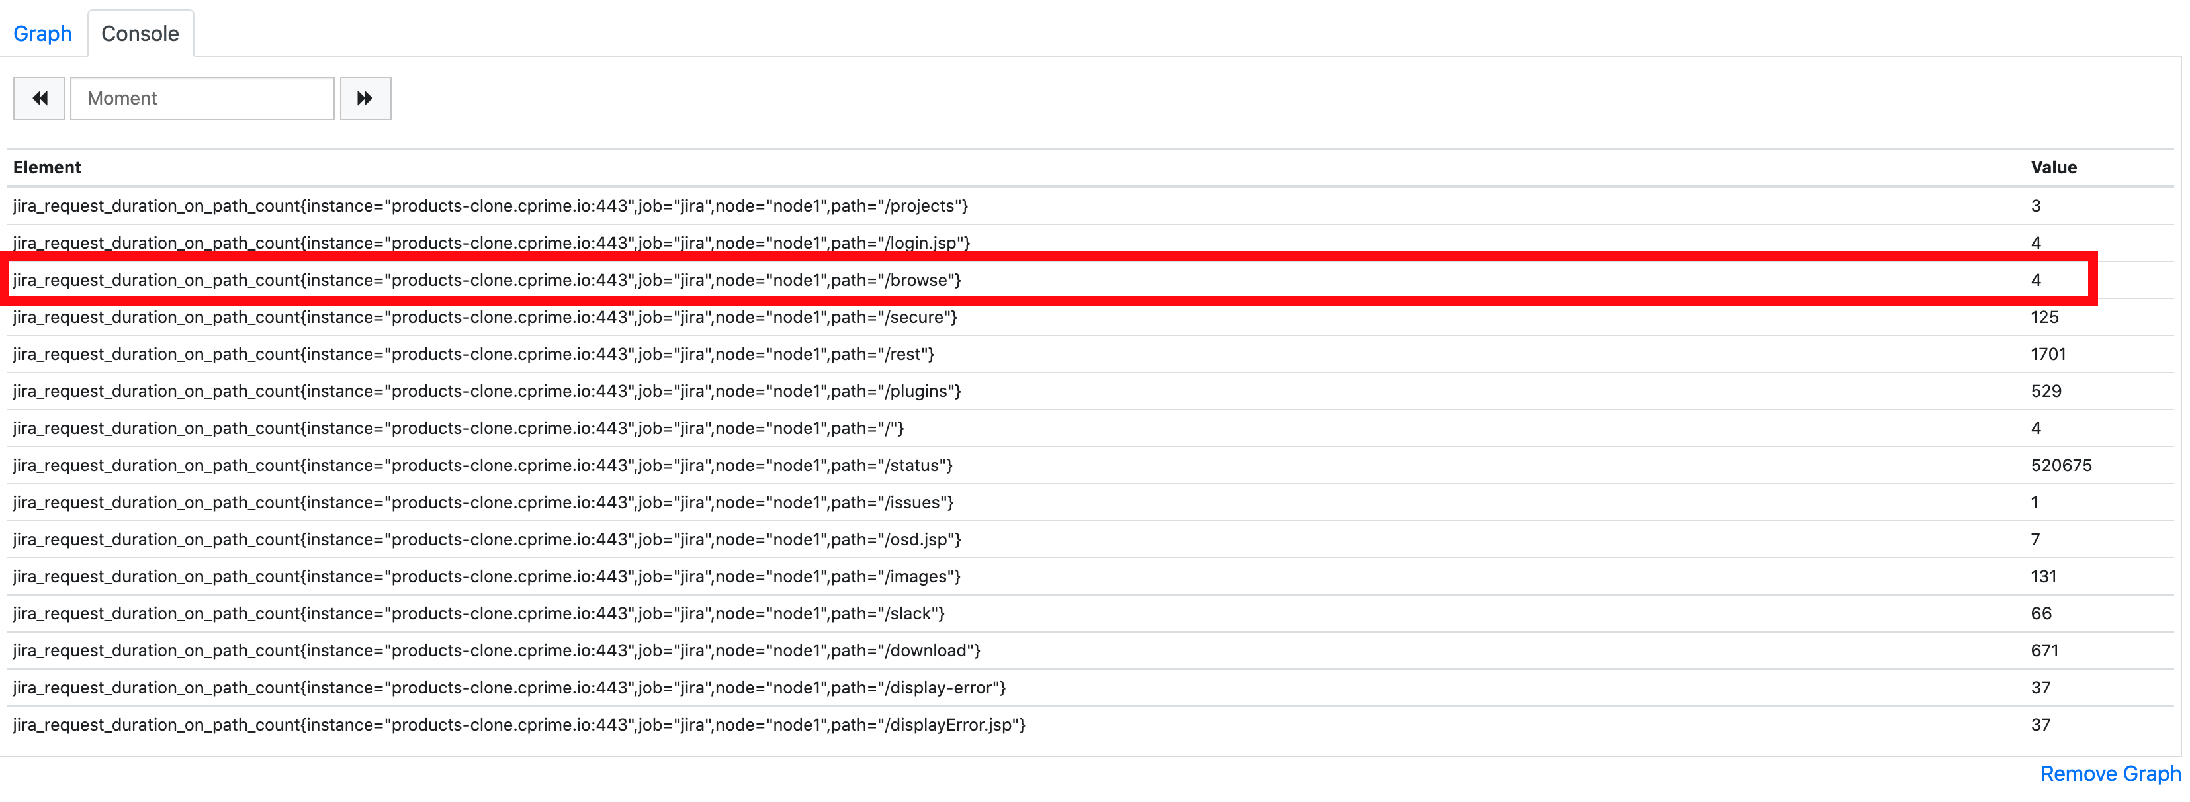Select the row with path="/"
This screenshot has height=802, width=2190.
[1090, 429]
